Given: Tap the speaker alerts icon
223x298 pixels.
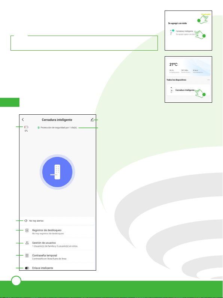Looking at the screenshot, I should coord(26,221).
